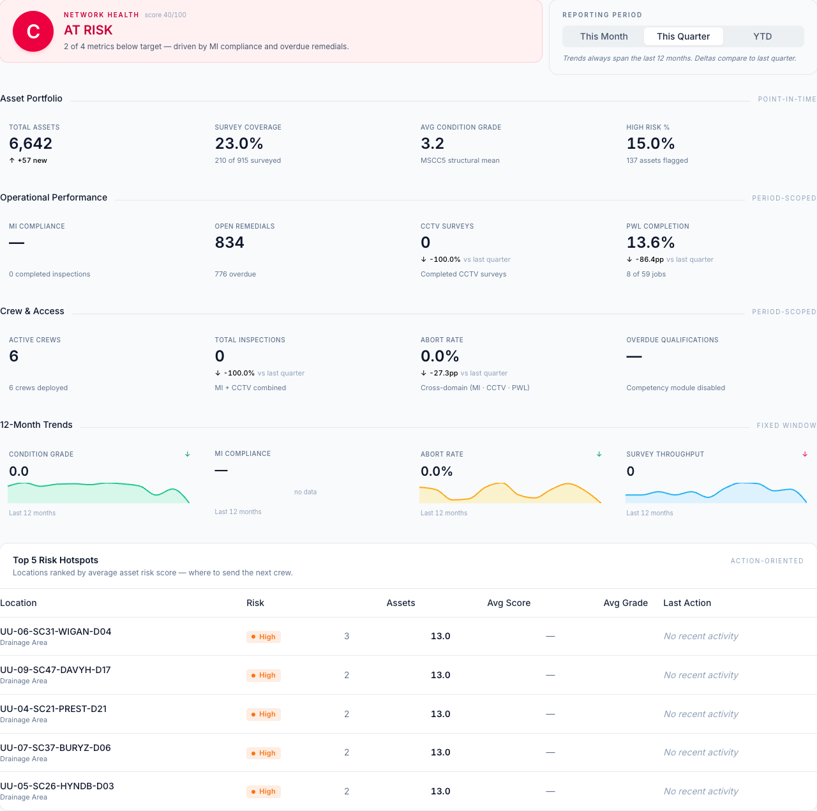Click the Abort Rate -27.3pp down arrow

[x=424, y=373]
